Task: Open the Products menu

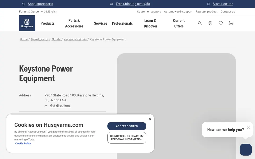Action: tap(48, 23)
